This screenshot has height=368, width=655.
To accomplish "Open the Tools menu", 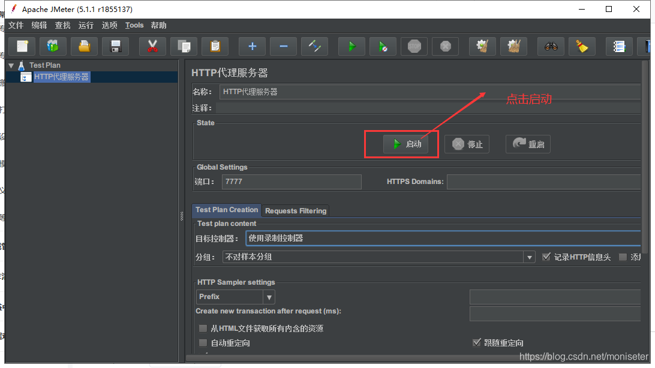I will pyautogui.click(x=134, y=25).
